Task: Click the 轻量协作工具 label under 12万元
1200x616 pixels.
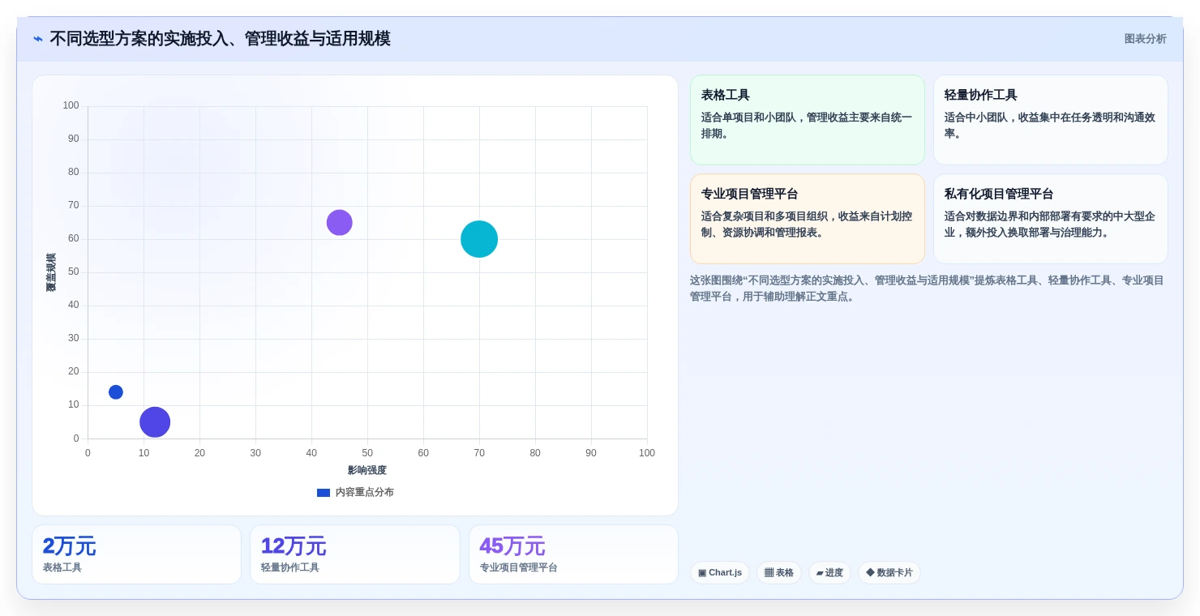Action: tap(290, 567)
